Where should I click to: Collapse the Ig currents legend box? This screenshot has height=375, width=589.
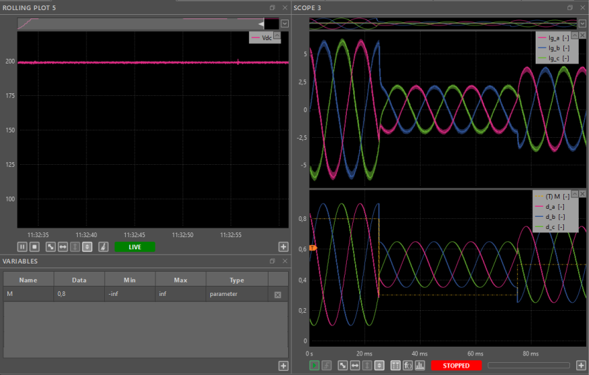[574, 35]
